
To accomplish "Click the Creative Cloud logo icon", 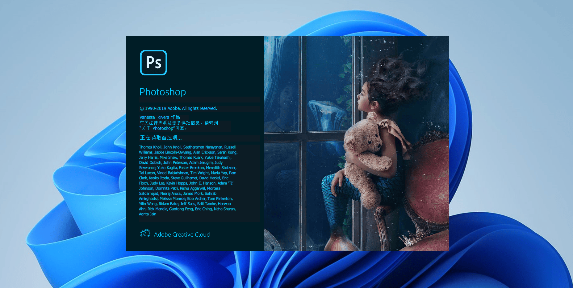I will tap(145, 234).
